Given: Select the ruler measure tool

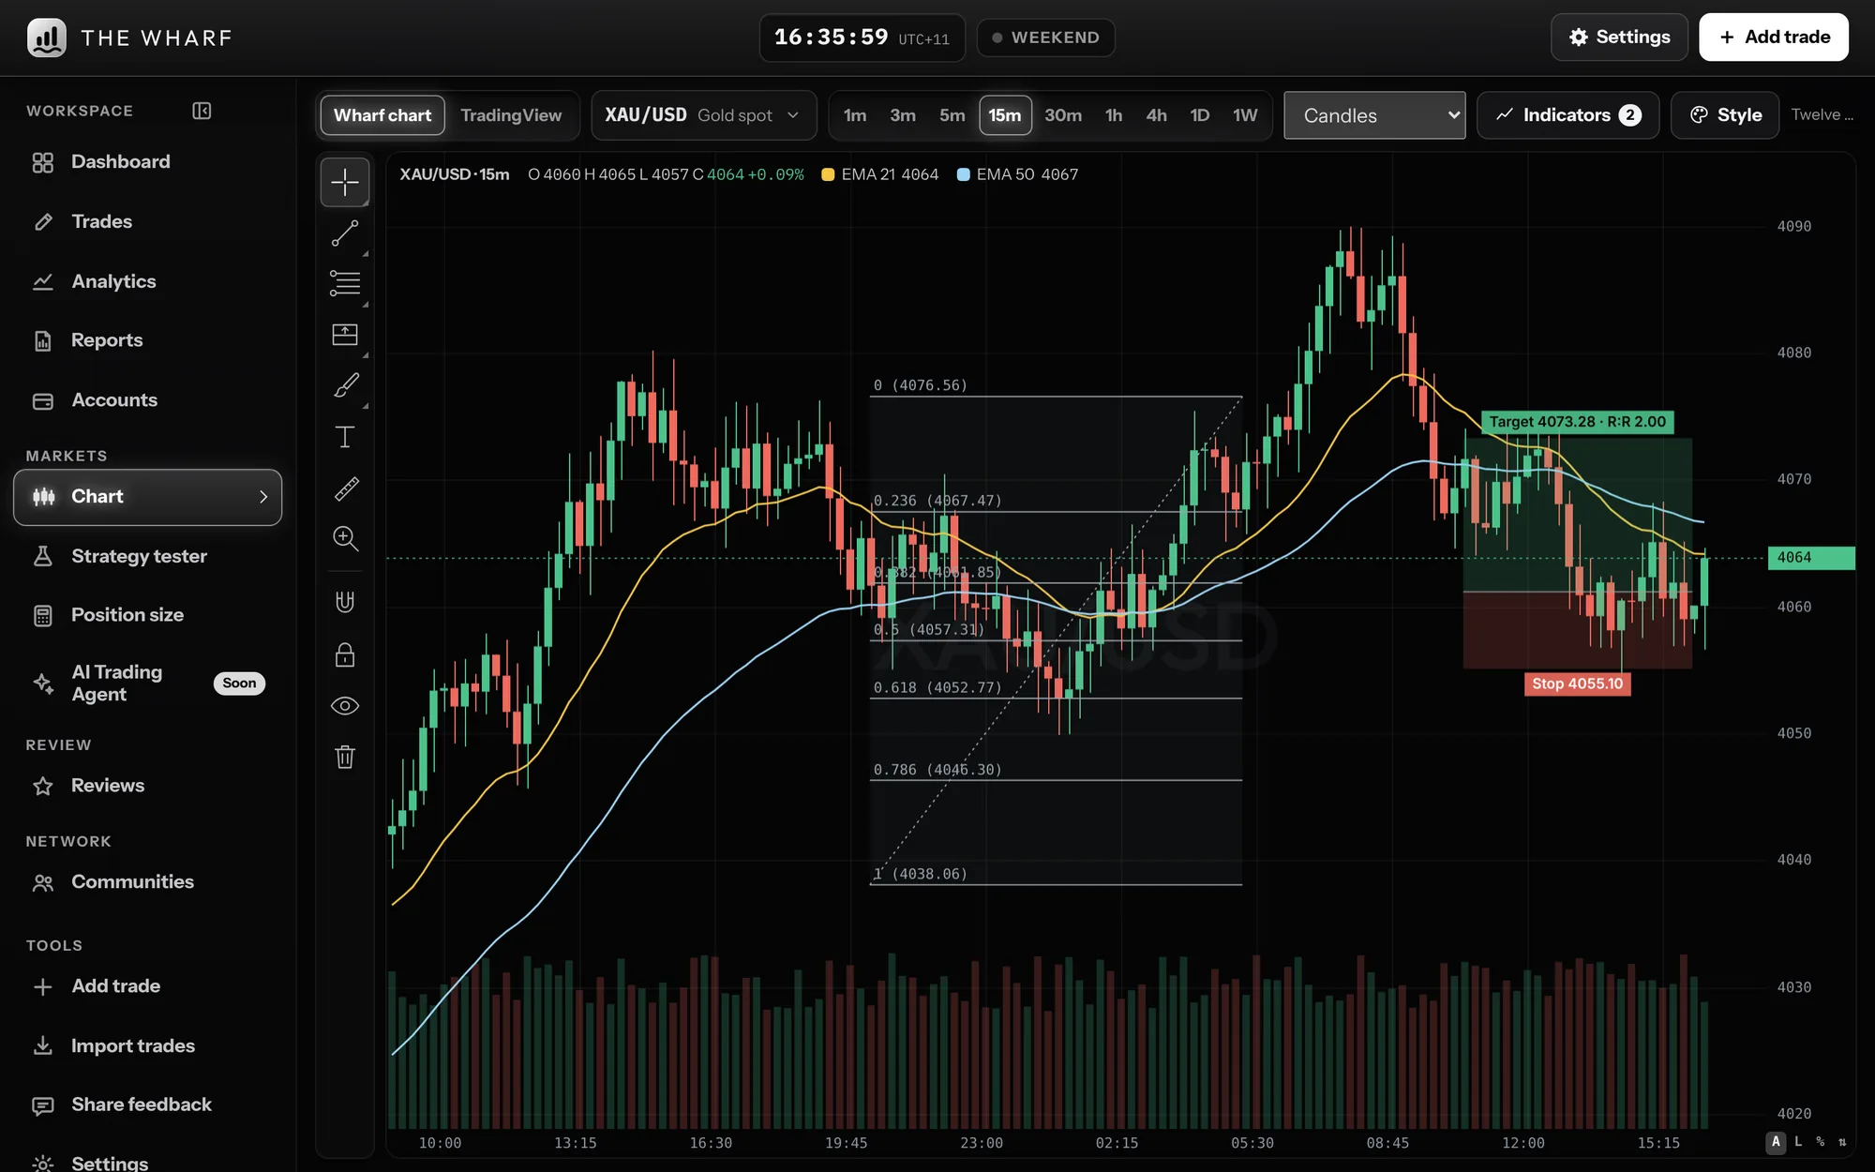Looking at the screenshot, I should (345, 488).
